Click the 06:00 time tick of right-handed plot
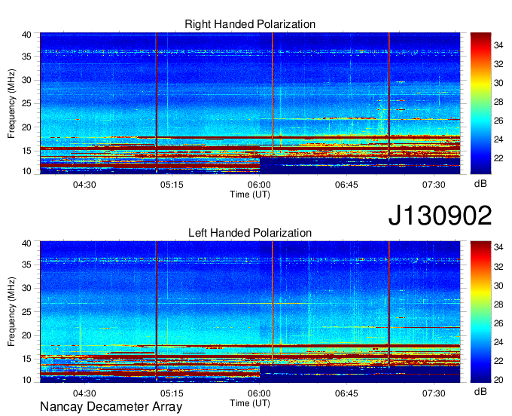The height and width of the screenshot is (416, 512). (x=259, y=185)
